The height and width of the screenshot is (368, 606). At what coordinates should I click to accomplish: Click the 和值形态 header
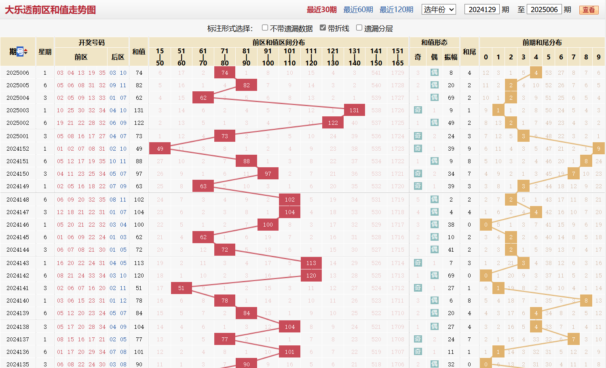[x=434, y=42]
